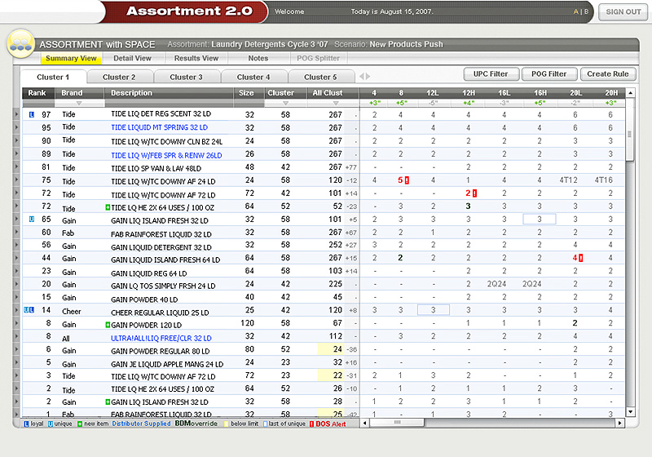Click the tab scroll right arrow next to Cluster 5
The width and height of the screenshot is (652, 457).
point(368,76)
